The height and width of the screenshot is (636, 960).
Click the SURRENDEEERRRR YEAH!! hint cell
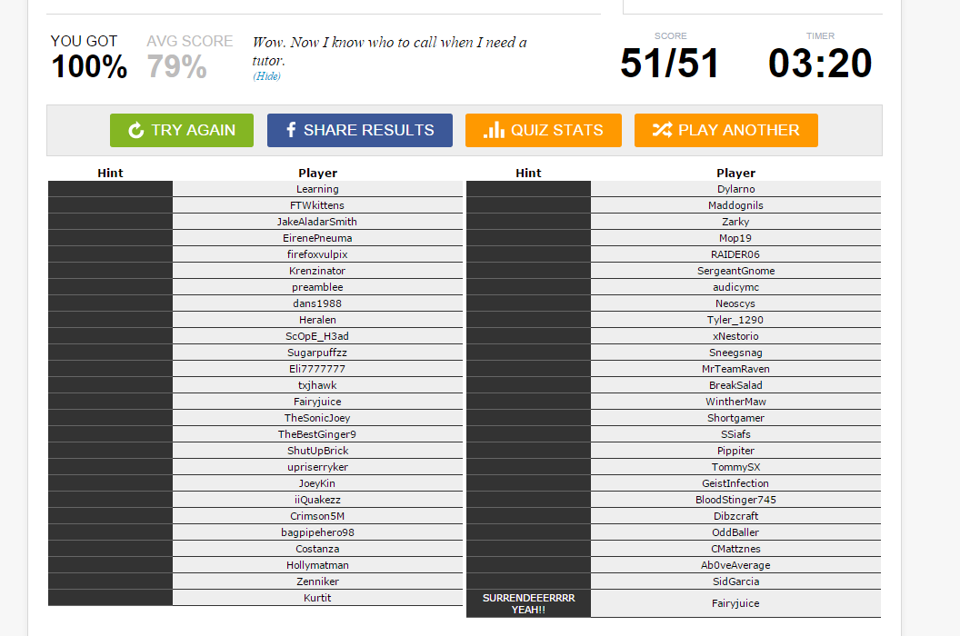[528, 603]
